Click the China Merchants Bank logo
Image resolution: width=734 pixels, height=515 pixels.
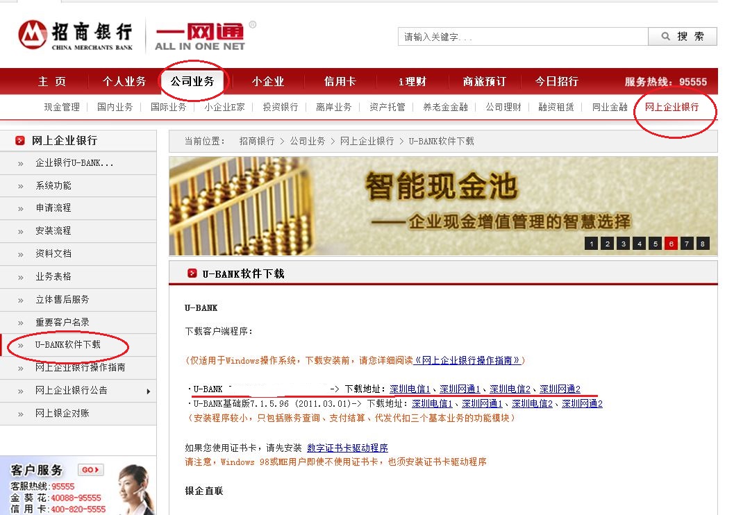pos(76,35)
